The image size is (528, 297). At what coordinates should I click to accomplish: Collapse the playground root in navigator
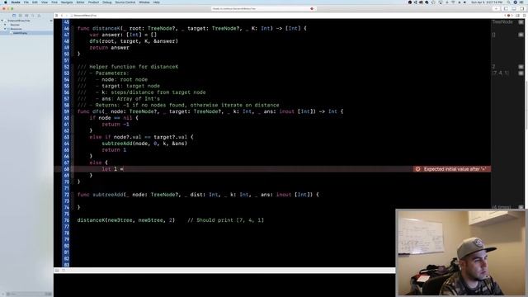coord(2,21)
